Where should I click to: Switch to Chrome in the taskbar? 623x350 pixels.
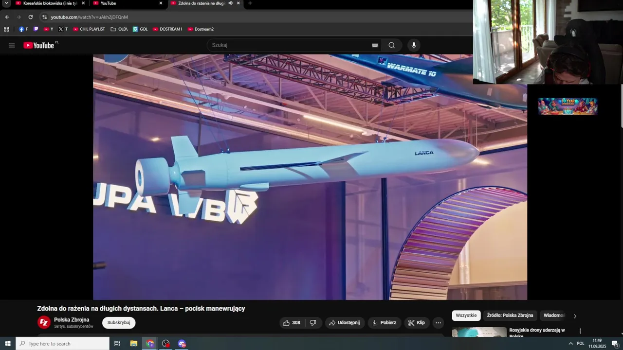click(150, 344)
